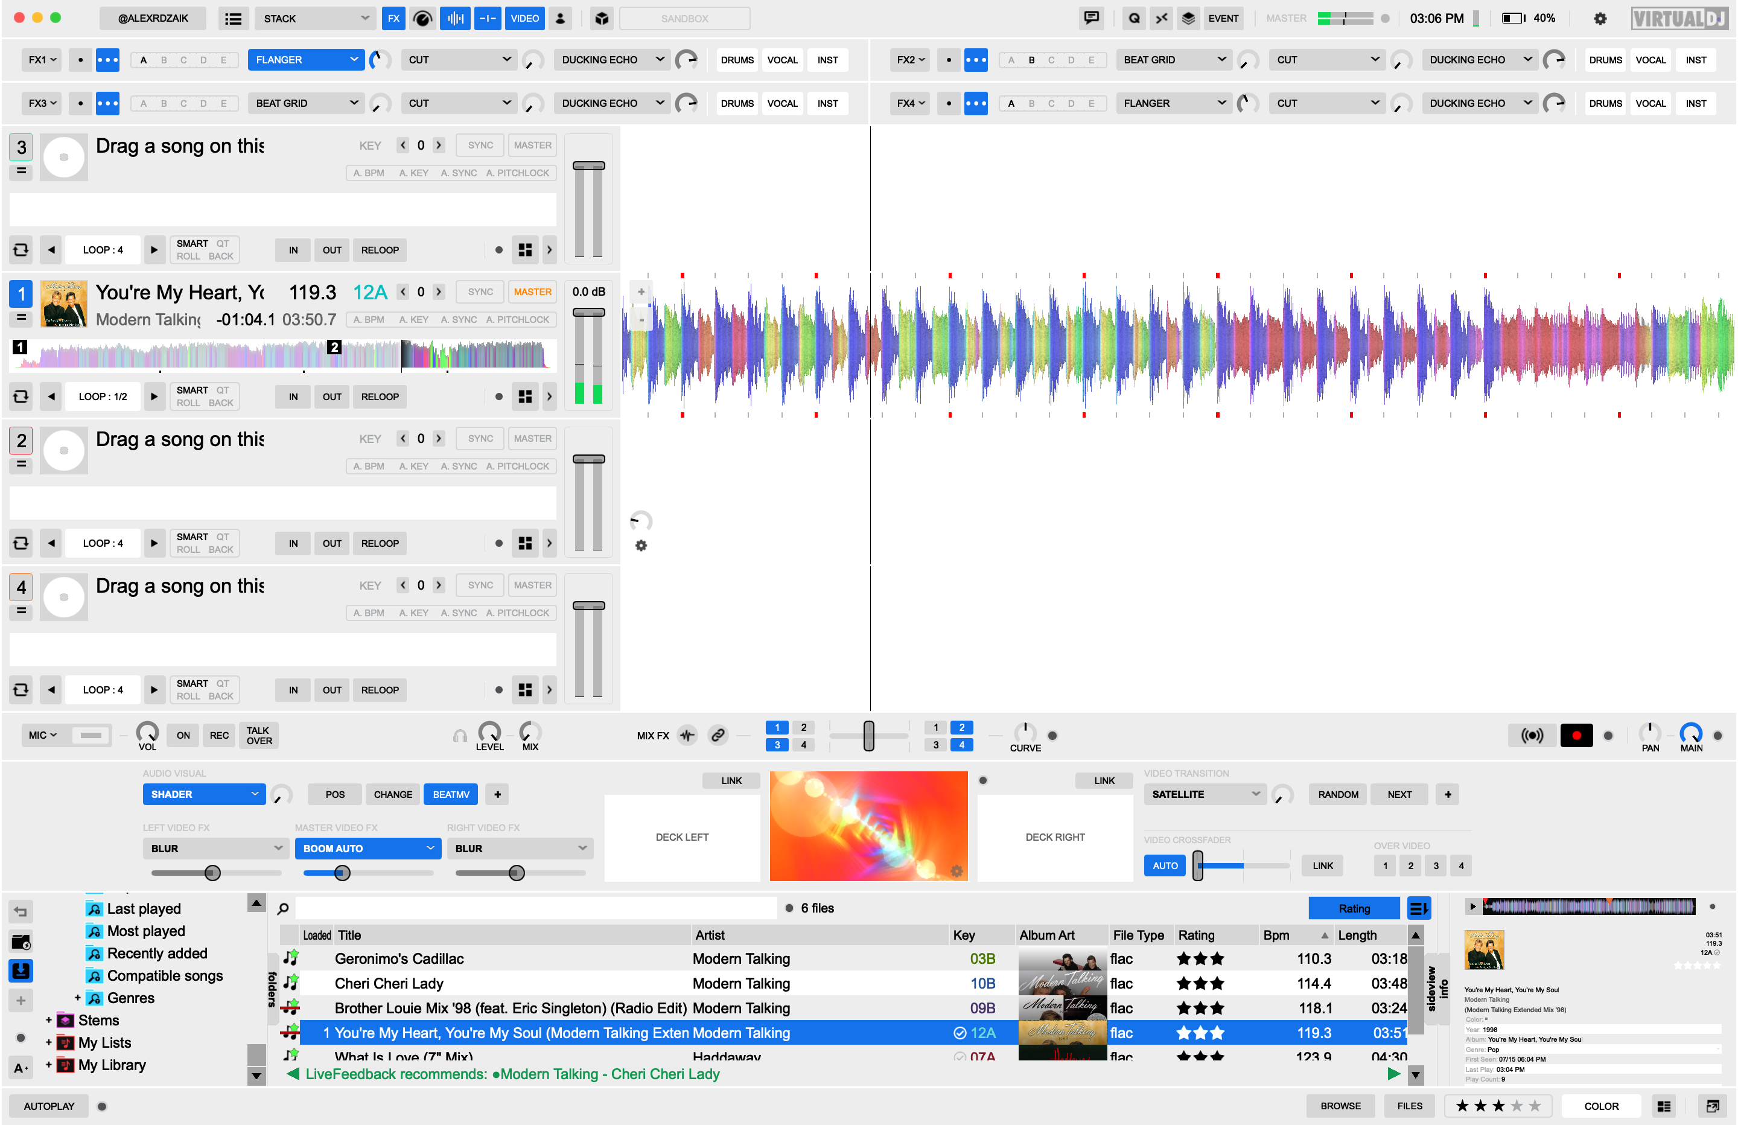
Task: Open the settings gear in top bar
Action: (x=1599, y=18)
